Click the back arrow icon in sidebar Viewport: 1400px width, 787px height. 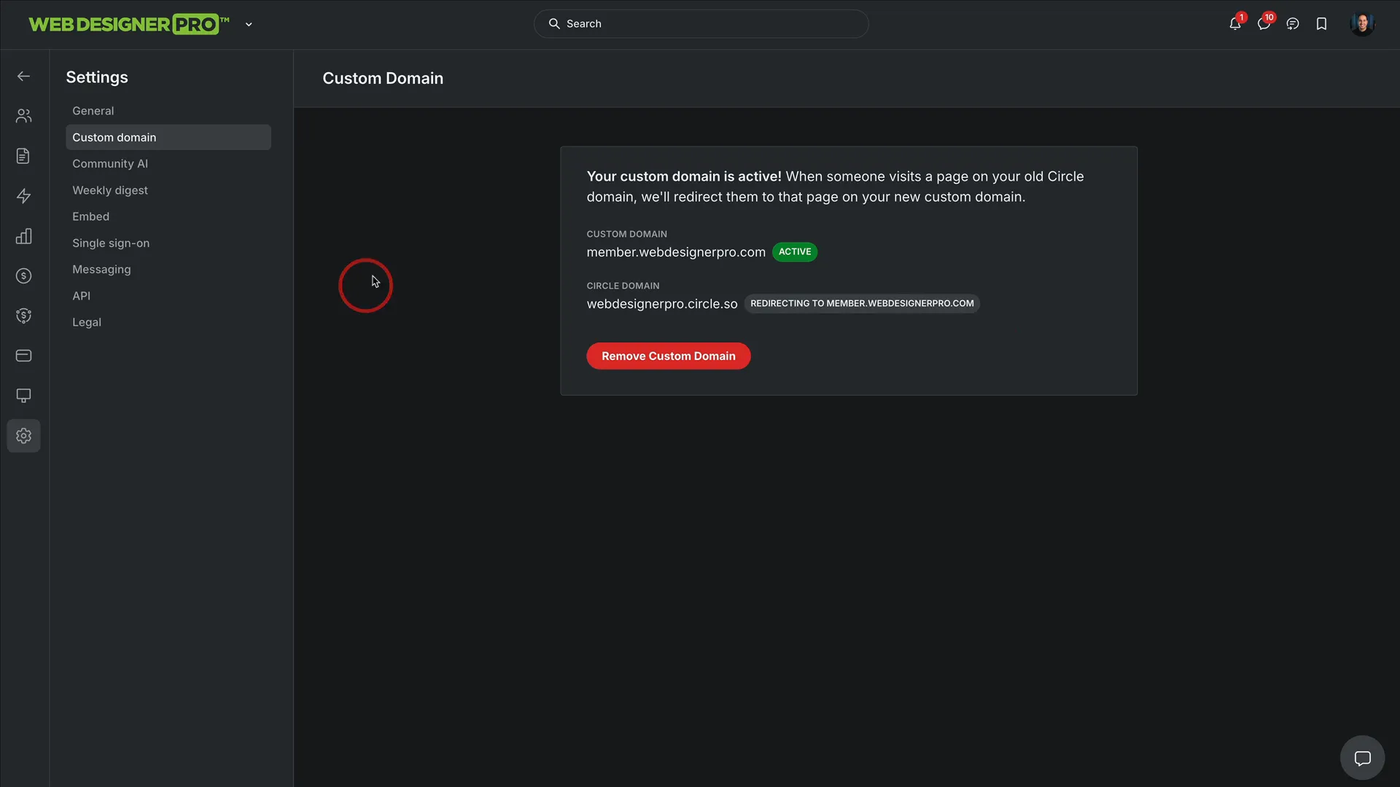[23, 77]
